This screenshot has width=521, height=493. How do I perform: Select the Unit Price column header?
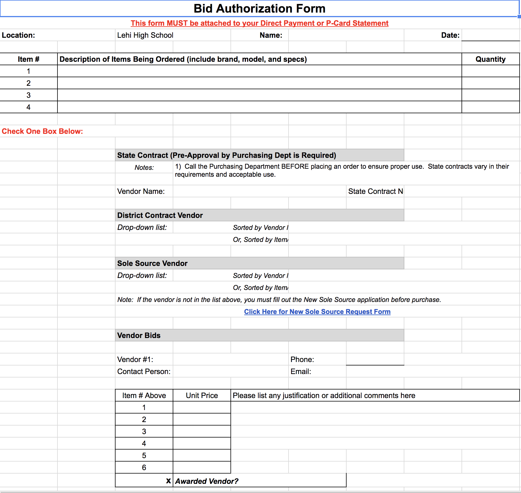click(x=202, y=395)
